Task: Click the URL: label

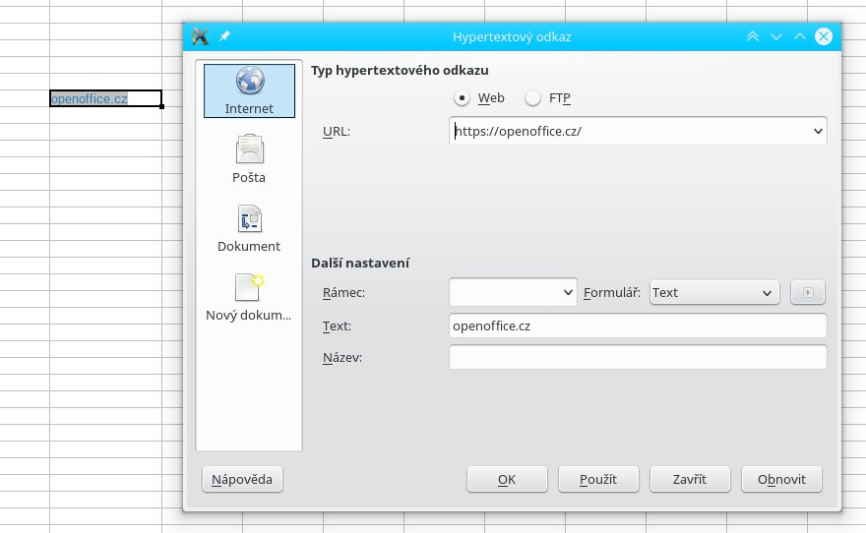Action: coord(337,132)
